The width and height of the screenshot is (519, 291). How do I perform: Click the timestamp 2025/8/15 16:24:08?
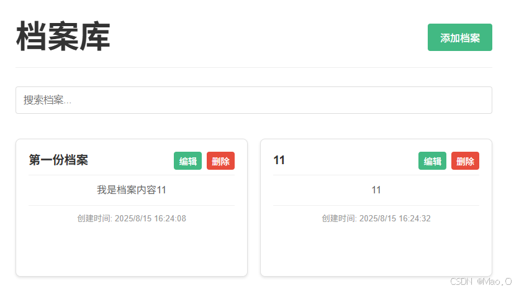(150, 218)
